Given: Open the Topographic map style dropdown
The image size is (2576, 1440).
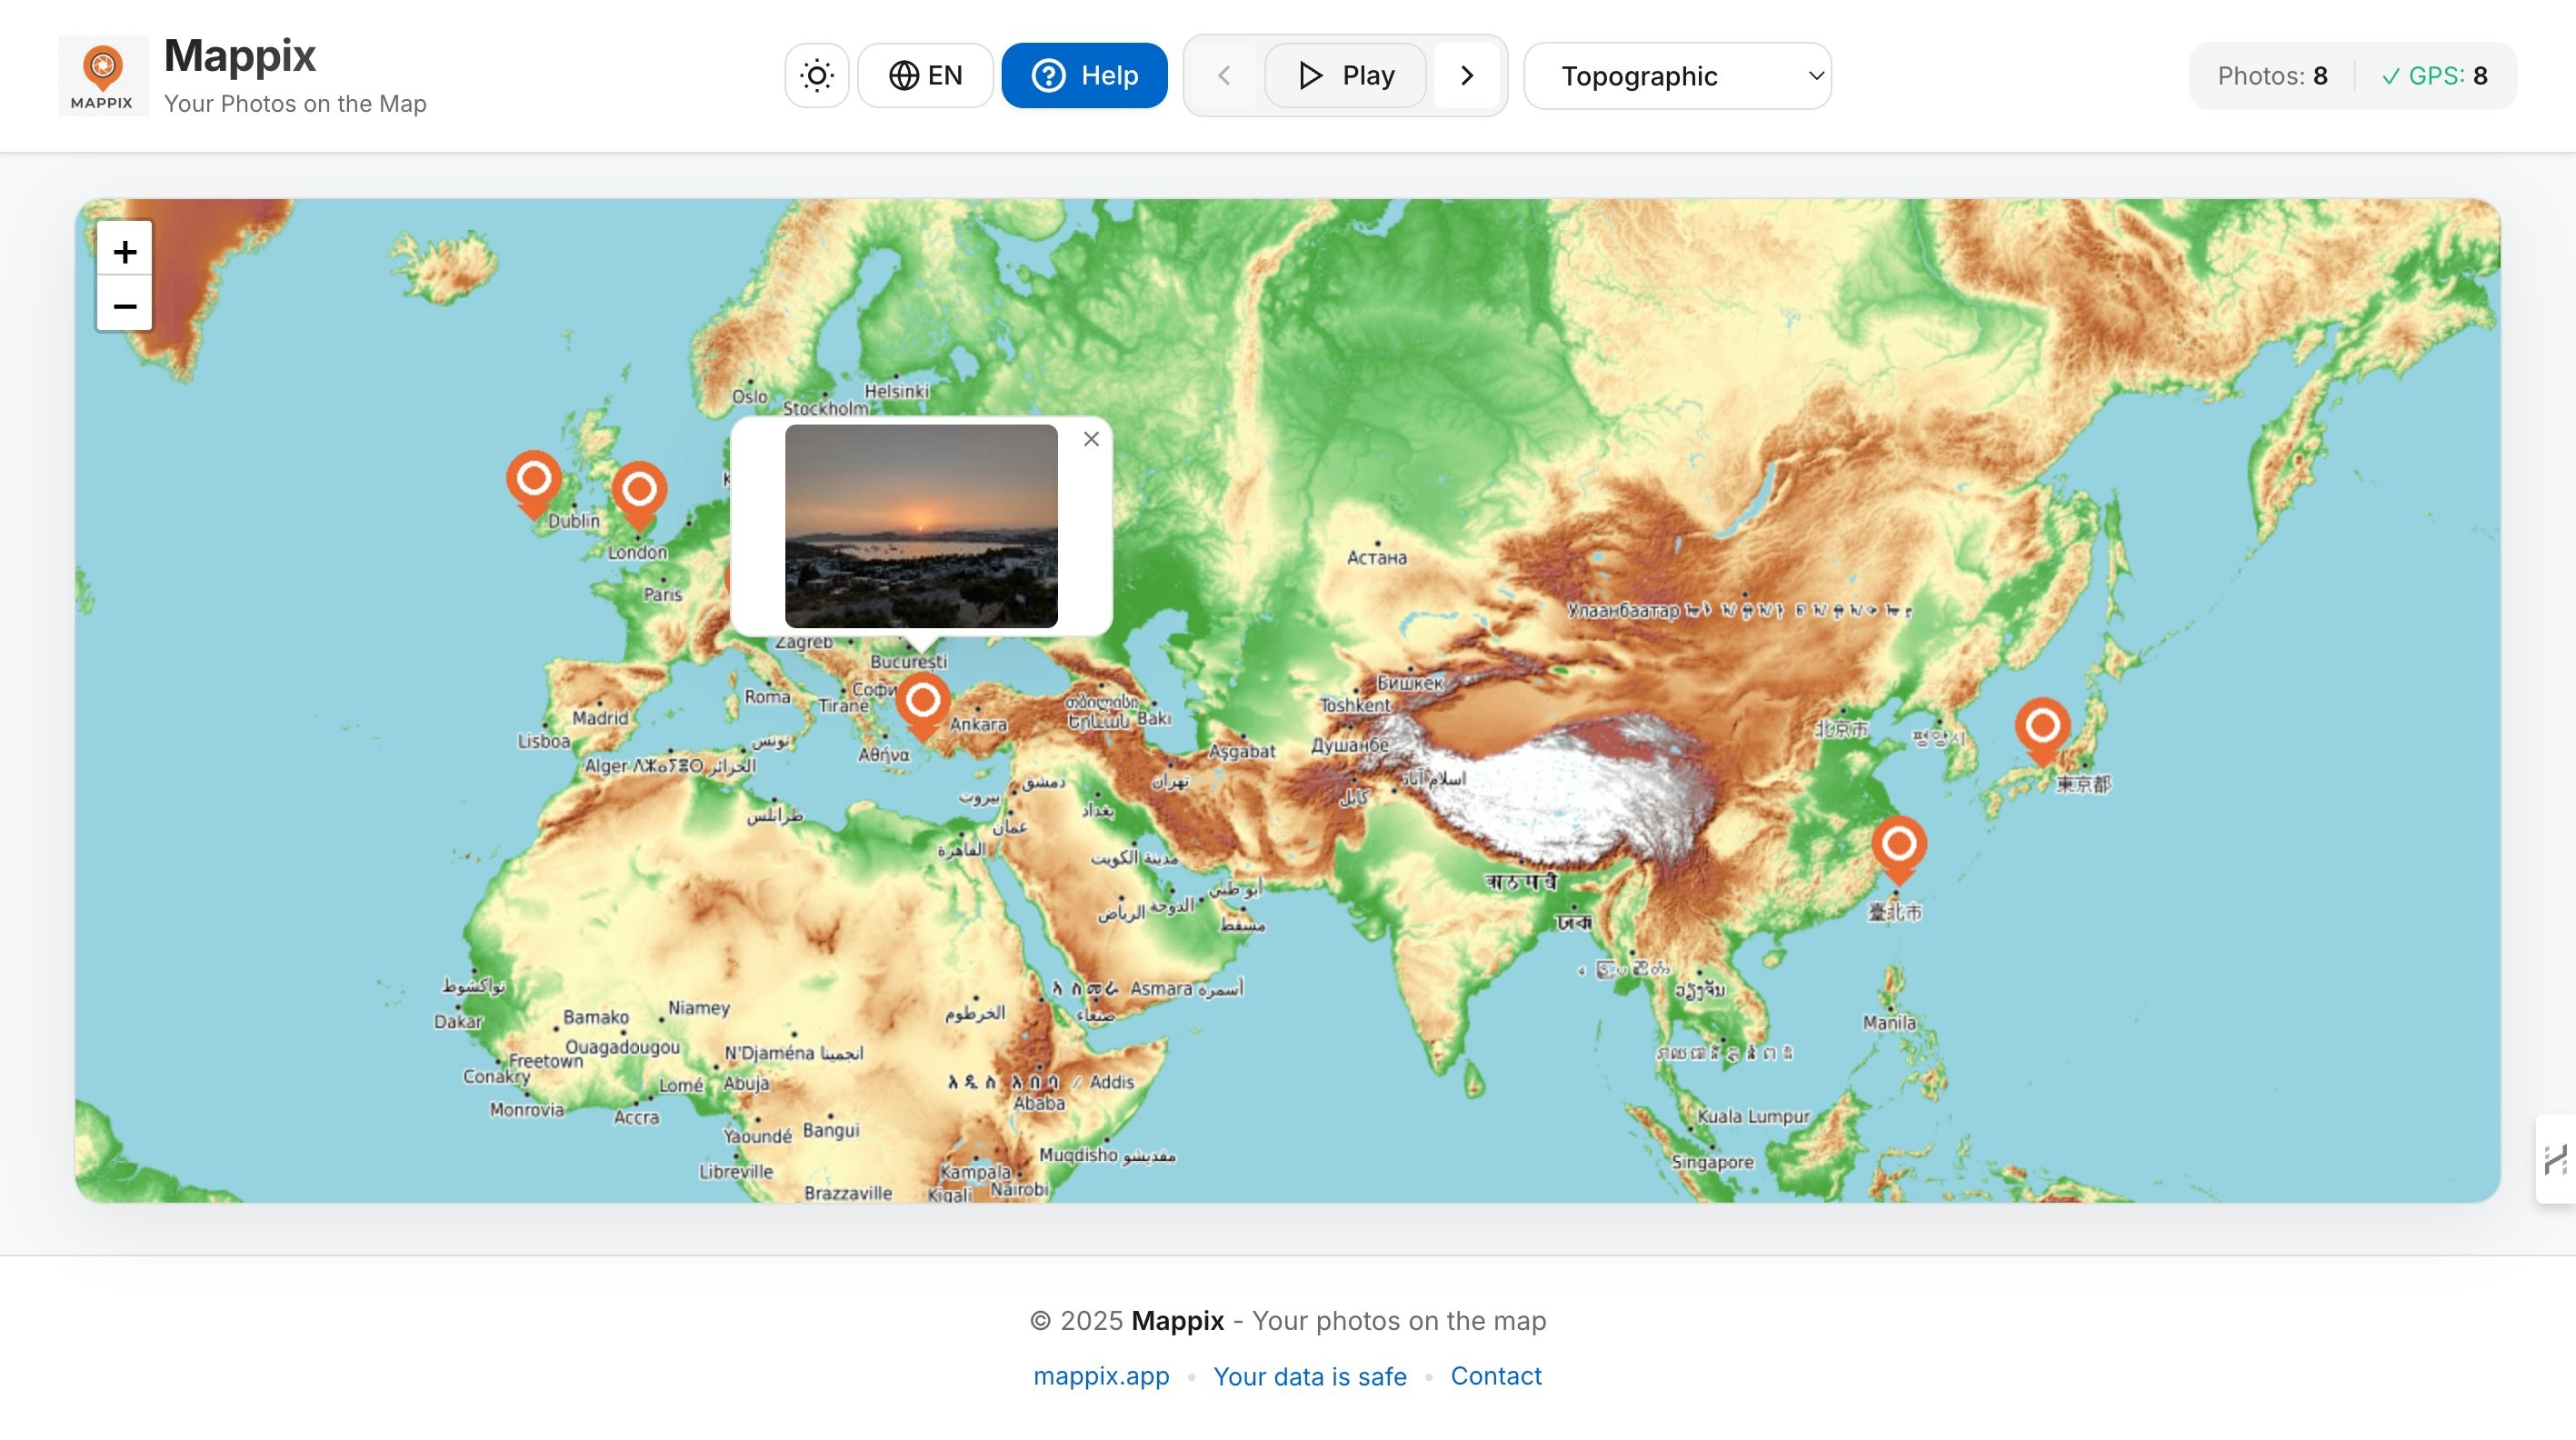Looking at the screenshot, I should [x=1676, y=75].
